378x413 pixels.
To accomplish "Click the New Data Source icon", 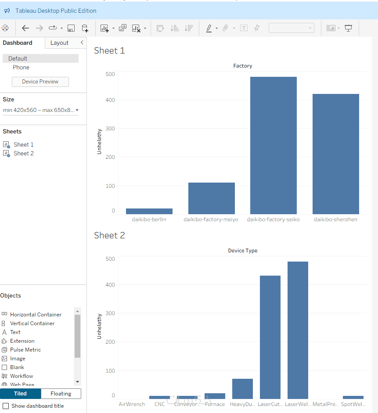I will (x=85, y=28).
